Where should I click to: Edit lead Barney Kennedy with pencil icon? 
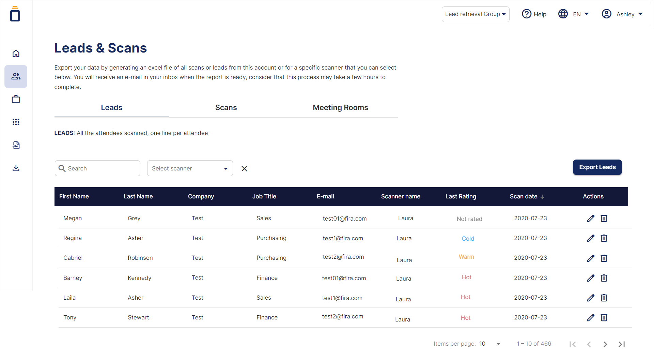point(591,278)
